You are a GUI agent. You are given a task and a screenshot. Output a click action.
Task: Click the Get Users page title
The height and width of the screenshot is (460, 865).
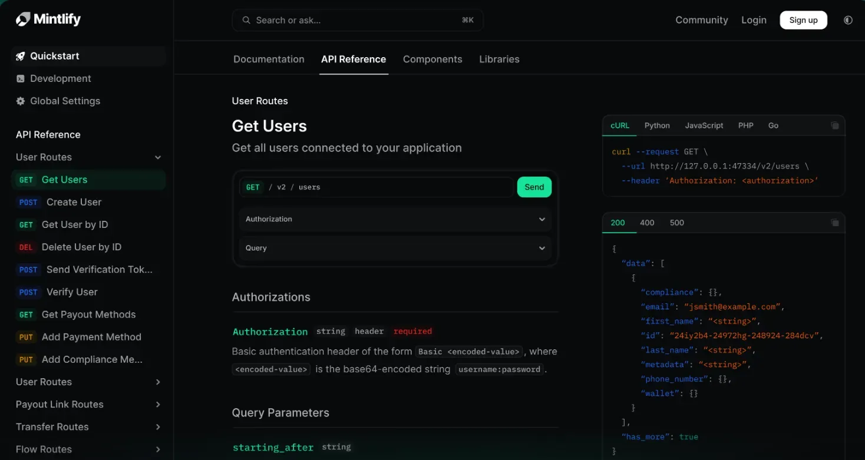coord(269,126)
